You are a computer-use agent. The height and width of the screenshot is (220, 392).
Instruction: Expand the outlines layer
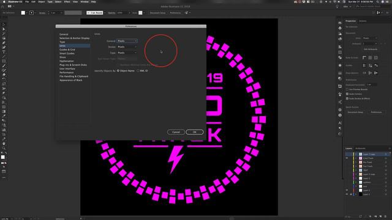point(356,182)
